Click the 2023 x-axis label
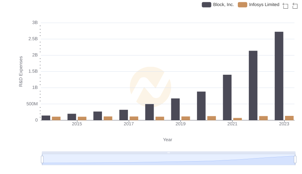302x174 pixels. click(x=284, y=124)
